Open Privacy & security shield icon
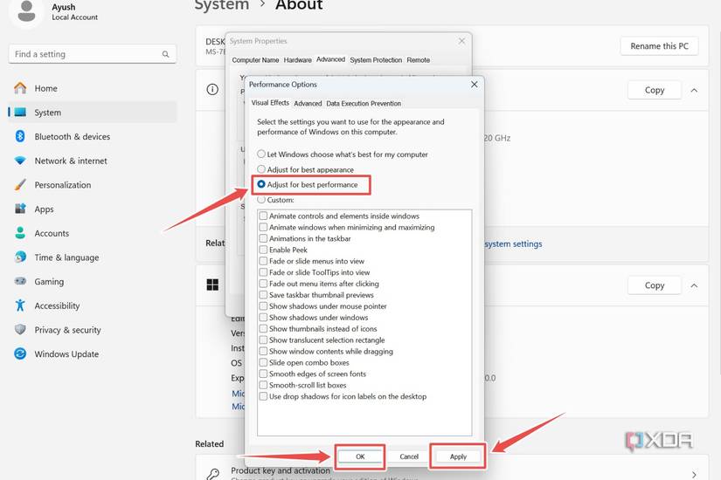 click(20, 329)
